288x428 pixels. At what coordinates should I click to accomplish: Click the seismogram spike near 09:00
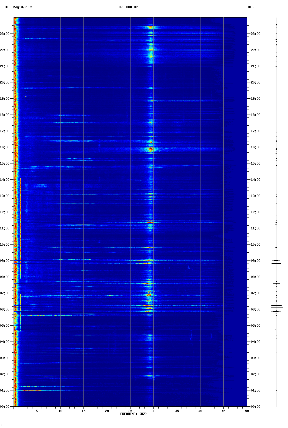click(276, 262)
